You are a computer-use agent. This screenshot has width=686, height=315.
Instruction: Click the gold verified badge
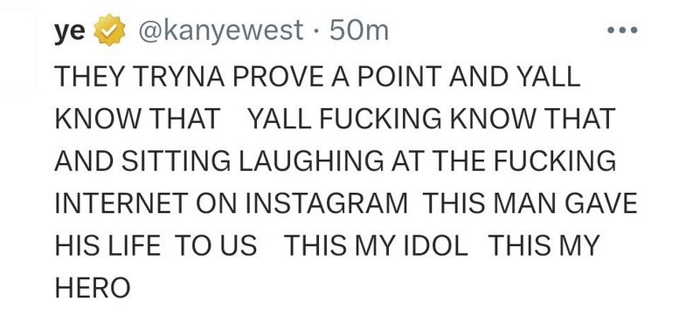[x=110, y=30]
